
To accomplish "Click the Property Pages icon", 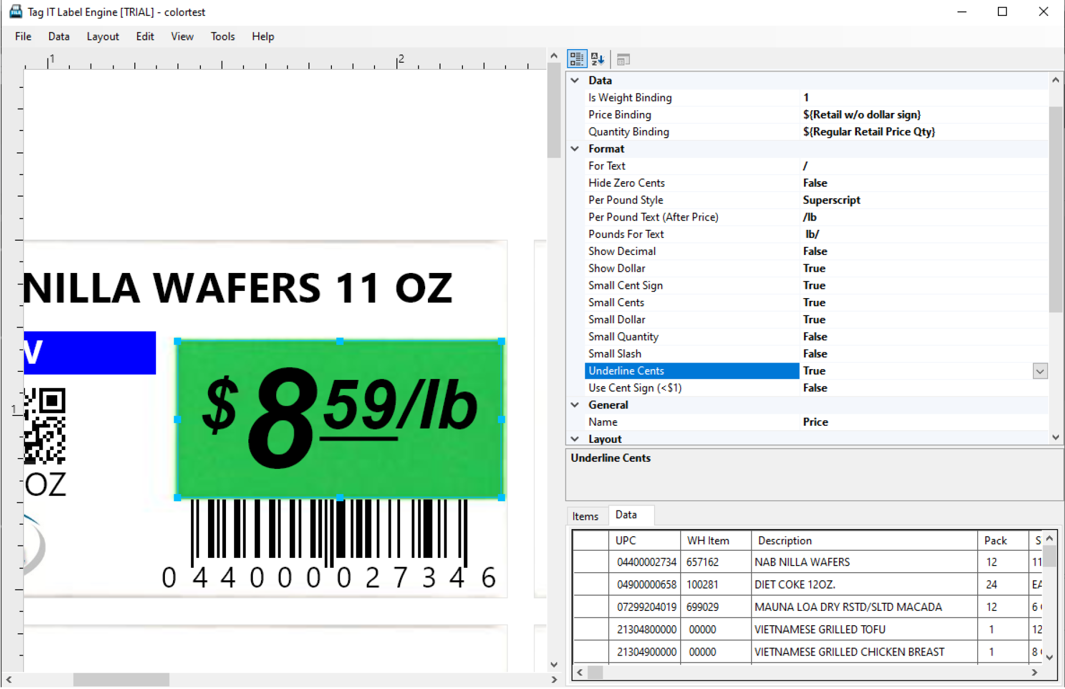I will click(623, 59).
